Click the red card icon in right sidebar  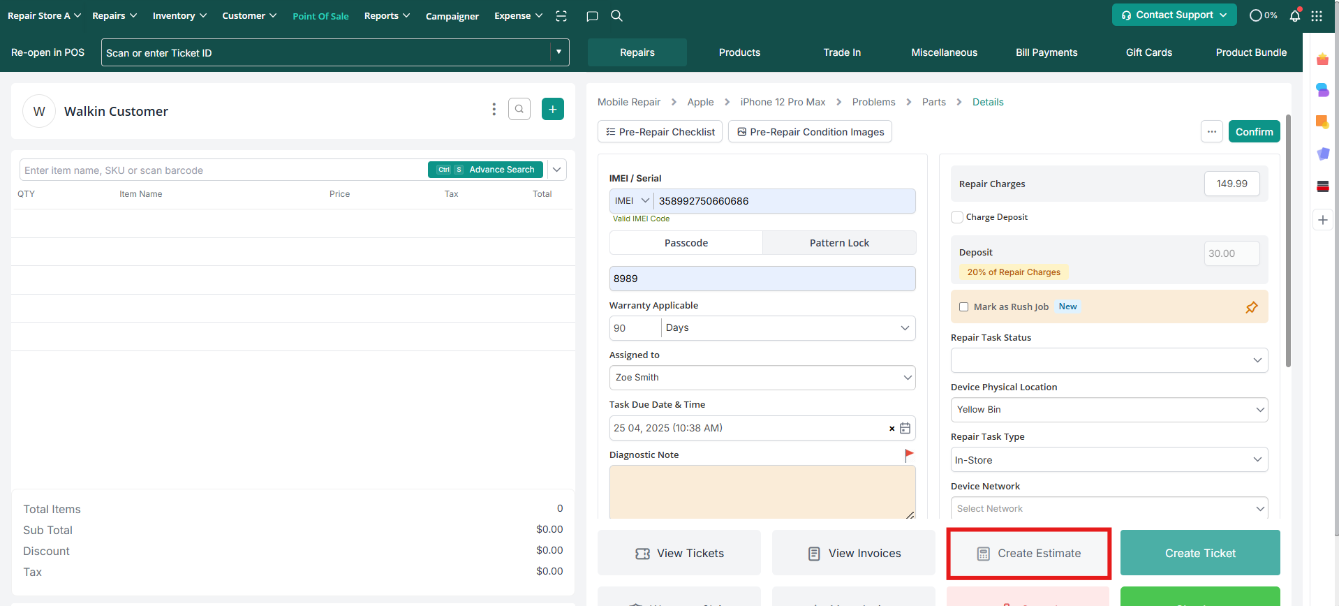coord(1323,186)
